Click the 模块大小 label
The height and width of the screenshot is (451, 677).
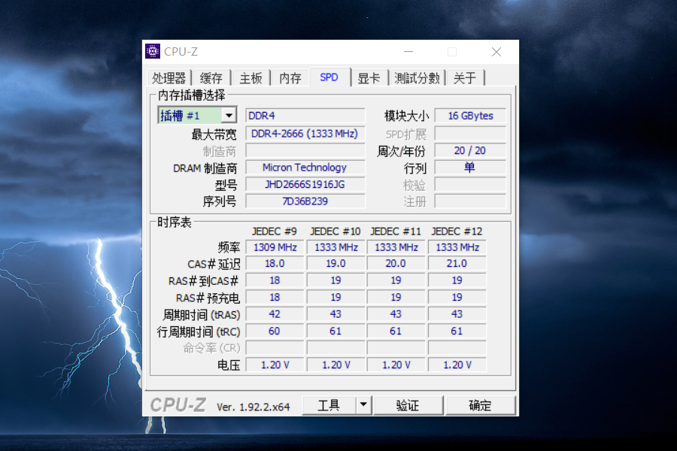(x=406, y=116)
